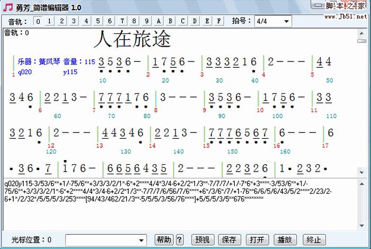Image resolution: width=371 pixels, height=249 pixels.
Task: Select track E button
Action: click(207, 21)
